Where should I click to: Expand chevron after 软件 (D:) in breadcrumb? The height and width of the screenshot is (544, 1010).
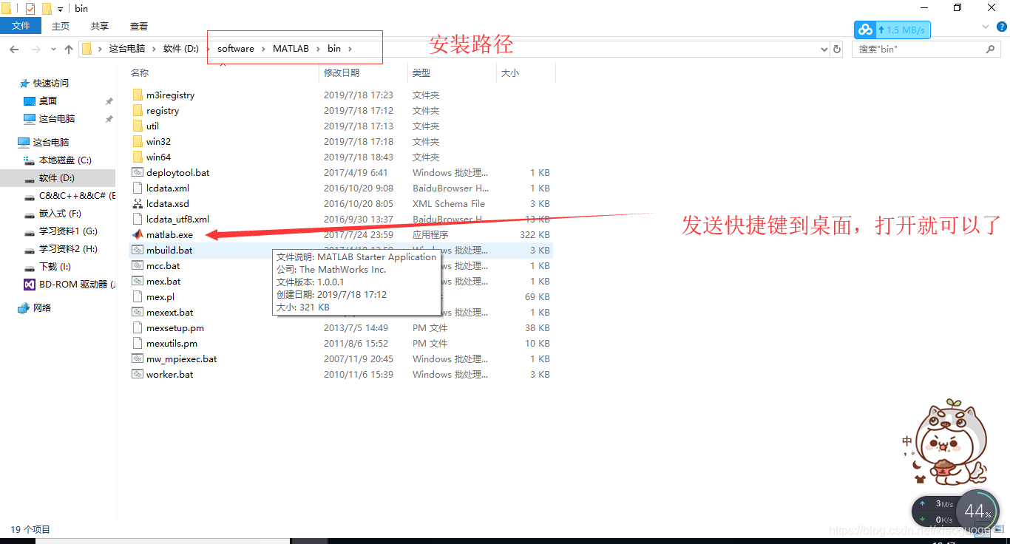point(207,49)
